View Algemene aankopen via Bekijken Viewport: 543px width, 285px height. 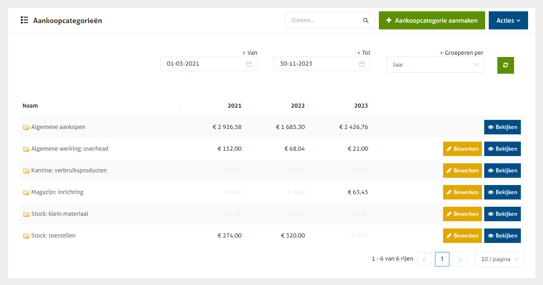502,127
